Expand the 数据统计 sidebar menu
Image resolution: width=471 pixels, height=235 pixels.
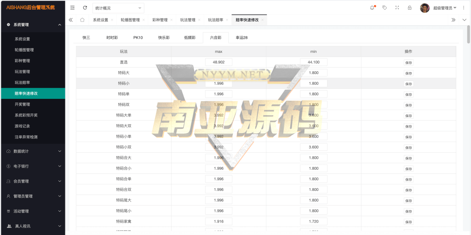coord(32,151)
